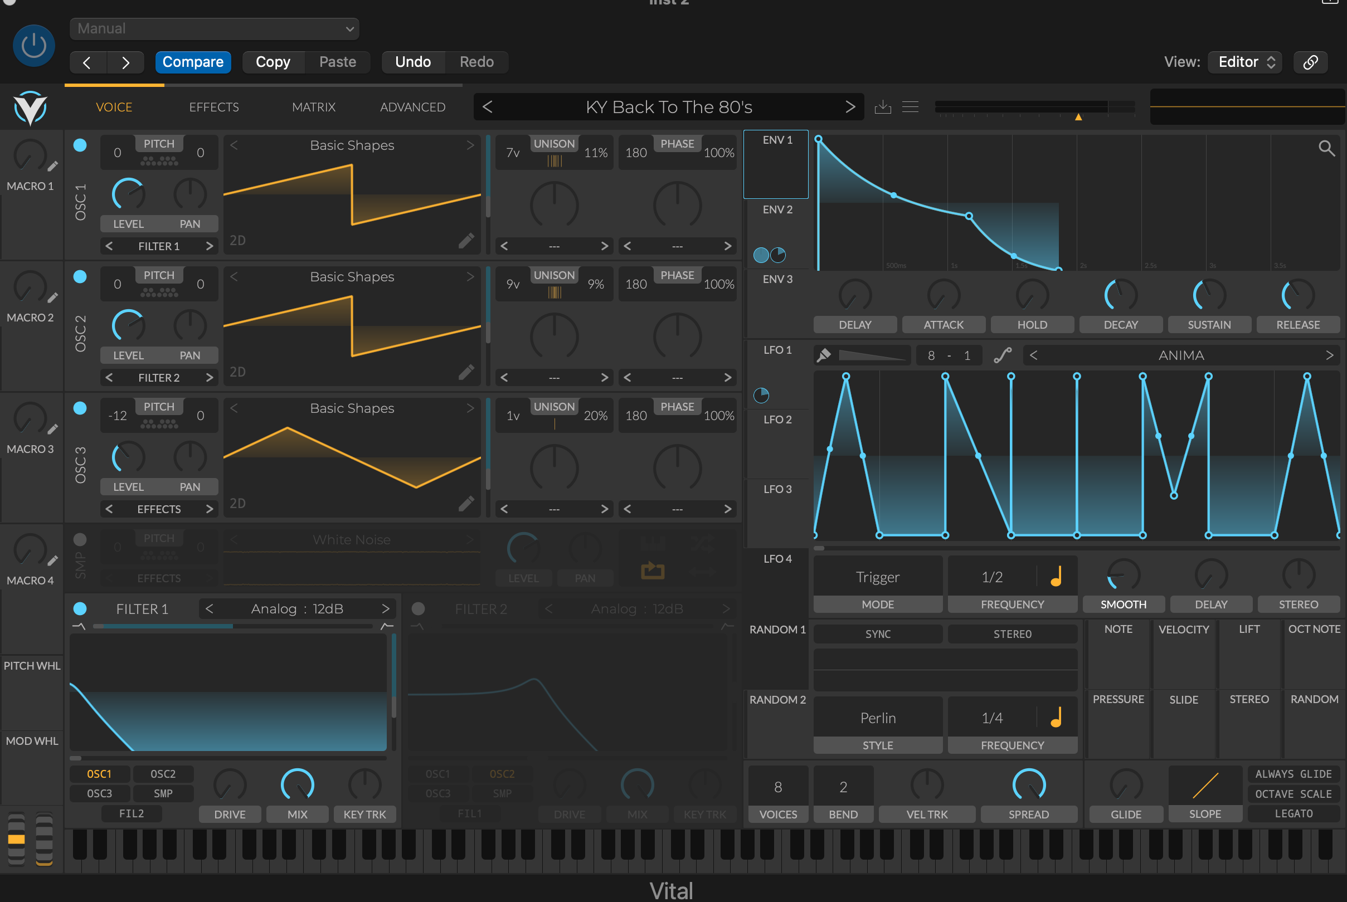Toggle ALWAYS GLIDE option

point(1293,774)
